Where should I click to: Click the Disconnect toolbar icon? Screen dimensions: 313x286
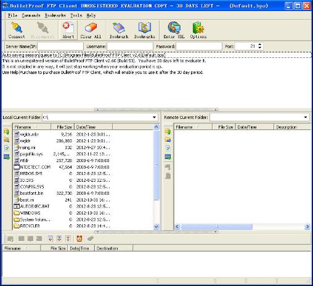click(x=43, y=30)
